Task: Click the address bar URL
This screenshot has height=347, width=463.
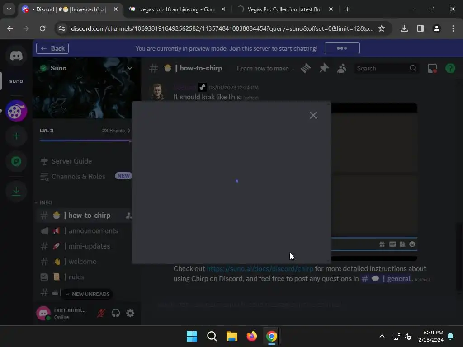Action: [x=222, y=28]
